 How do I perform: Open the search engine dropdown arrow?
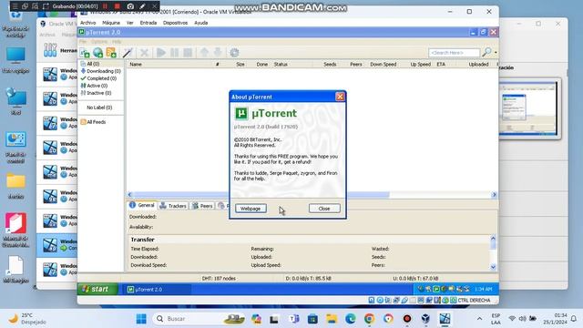point(496,53)
